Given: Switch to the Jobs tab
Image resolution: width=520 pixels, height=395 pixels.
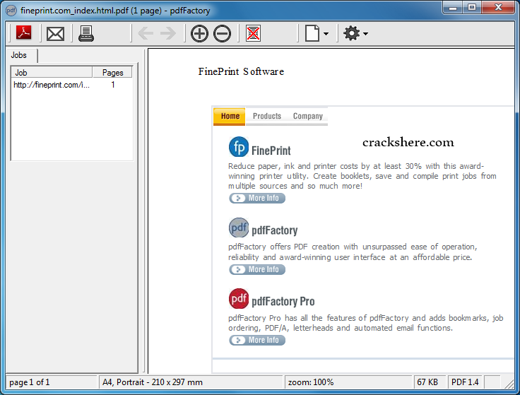Looking at the screenshot, I should [19, 55].
